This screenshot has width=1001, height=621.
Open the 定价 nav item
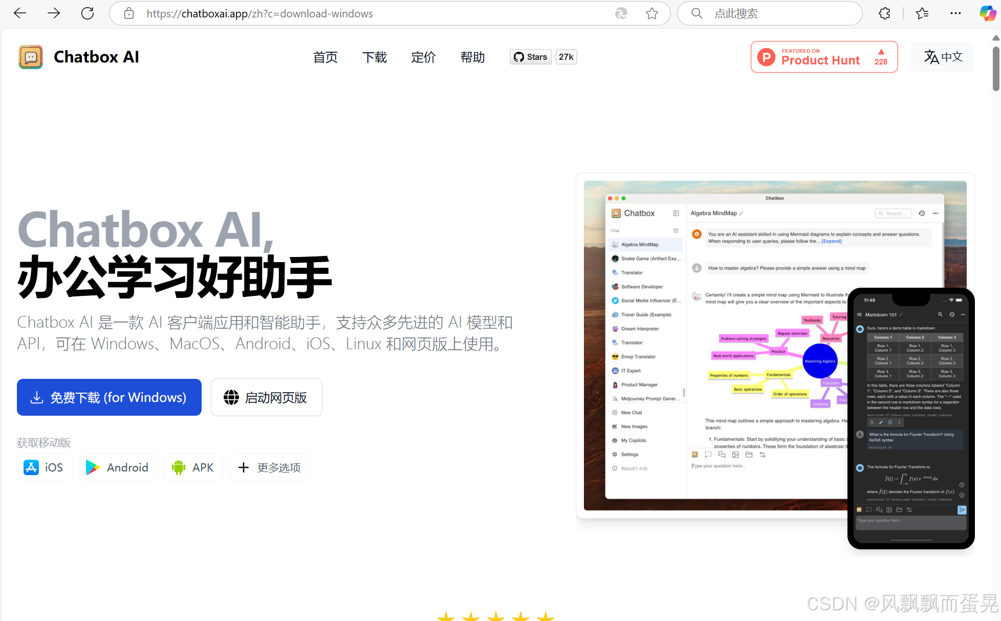(x=423, y=57)
